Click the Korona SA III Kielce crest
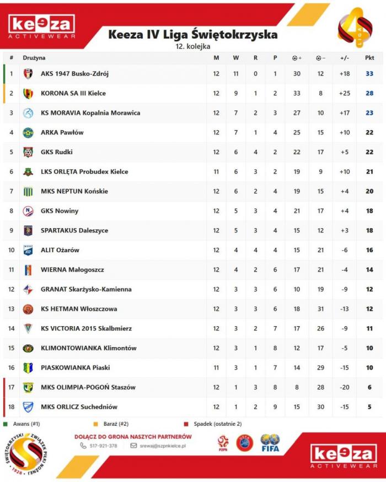 pos(28,94)
